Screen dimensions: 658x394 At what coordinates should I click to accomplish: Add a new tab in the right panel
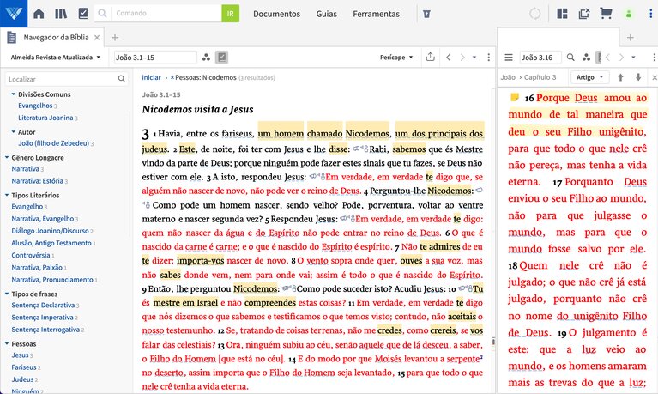pos(630,38)
